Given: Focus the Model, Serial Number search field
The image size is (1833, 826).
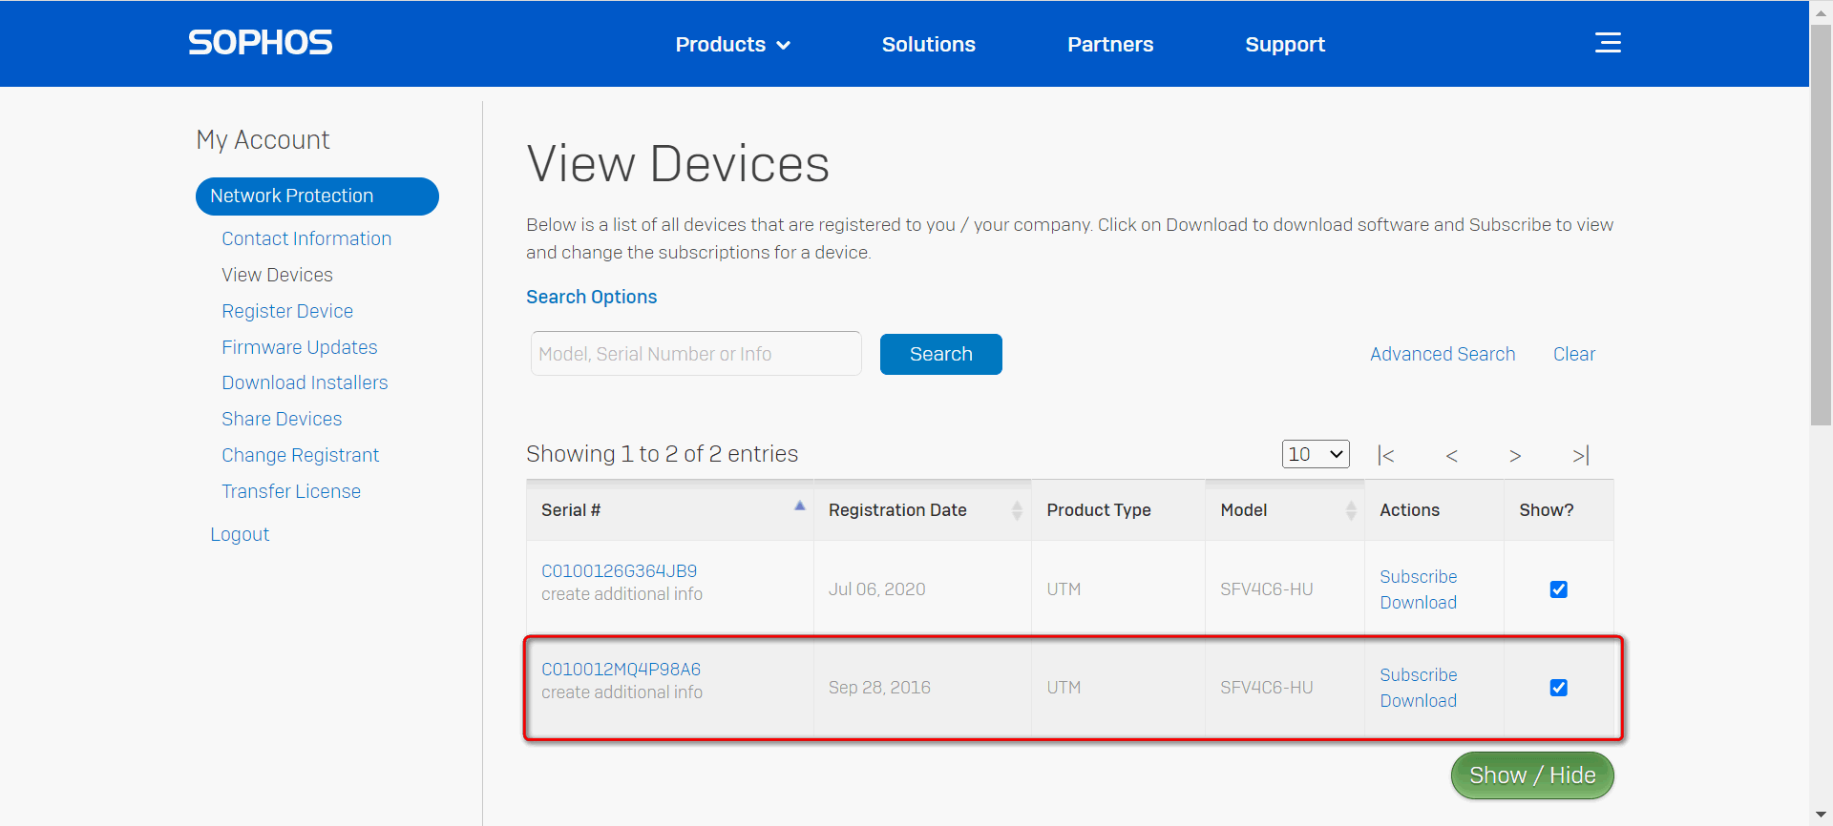Looking at the screenshot, I should click(x=696, y=354).
